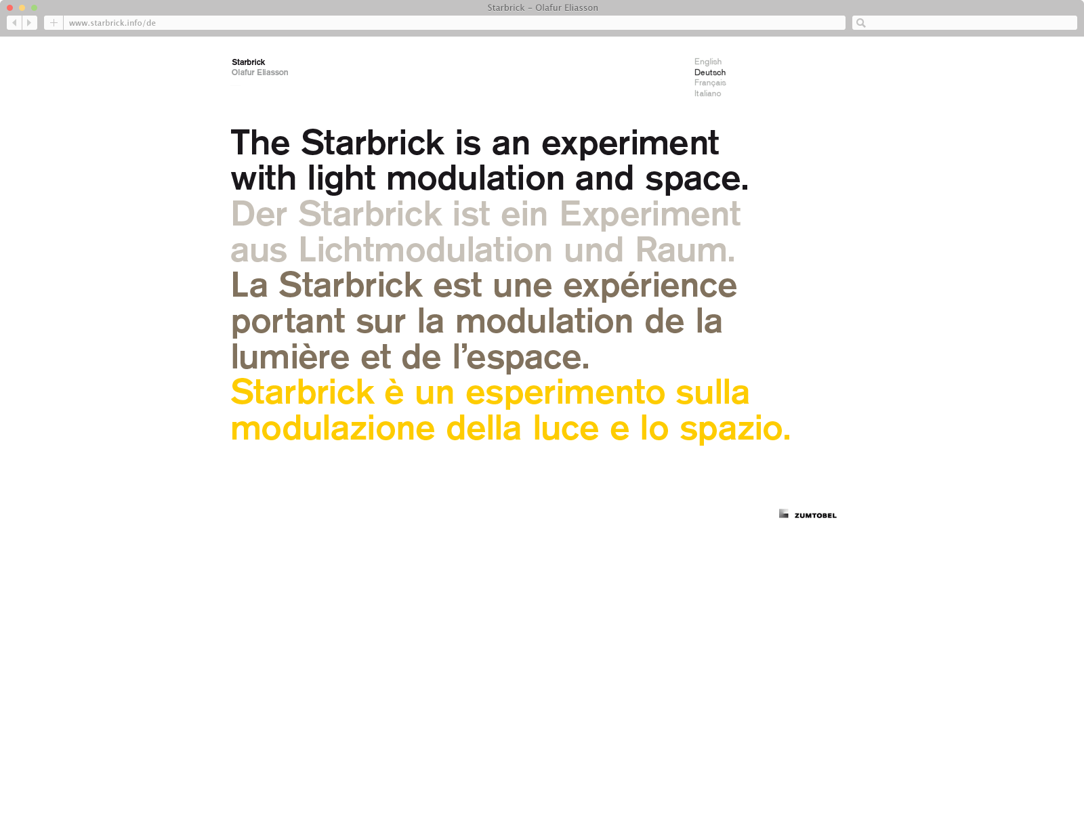This screenshot has width=1084, height=829.
Task: Select the Deutsch language link
Action: point(709,72)
